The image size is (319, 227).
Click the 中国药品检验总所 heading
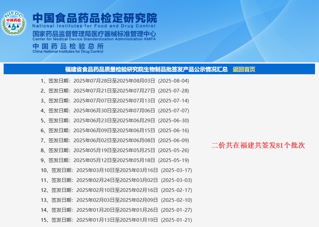coord(68,46)
